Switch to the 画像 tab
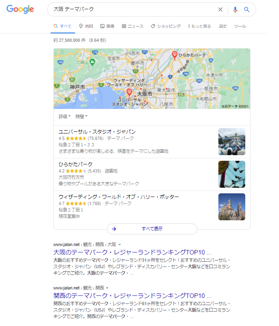The height and width of the screenshot is (326, 279). pos(107,26)
